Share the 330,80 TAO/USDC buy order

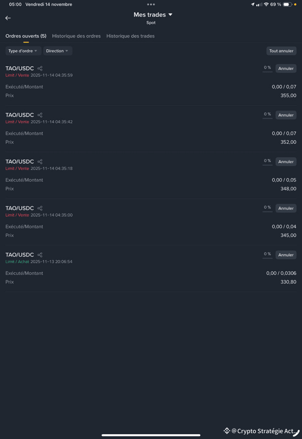click(x=40, y=255)
